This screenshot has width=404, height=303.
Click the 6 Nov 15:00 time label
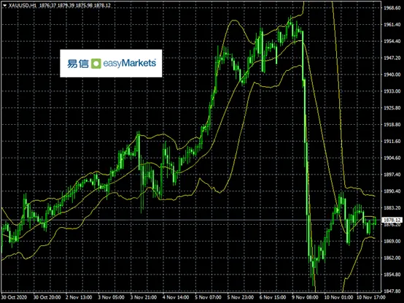(273, 298)
